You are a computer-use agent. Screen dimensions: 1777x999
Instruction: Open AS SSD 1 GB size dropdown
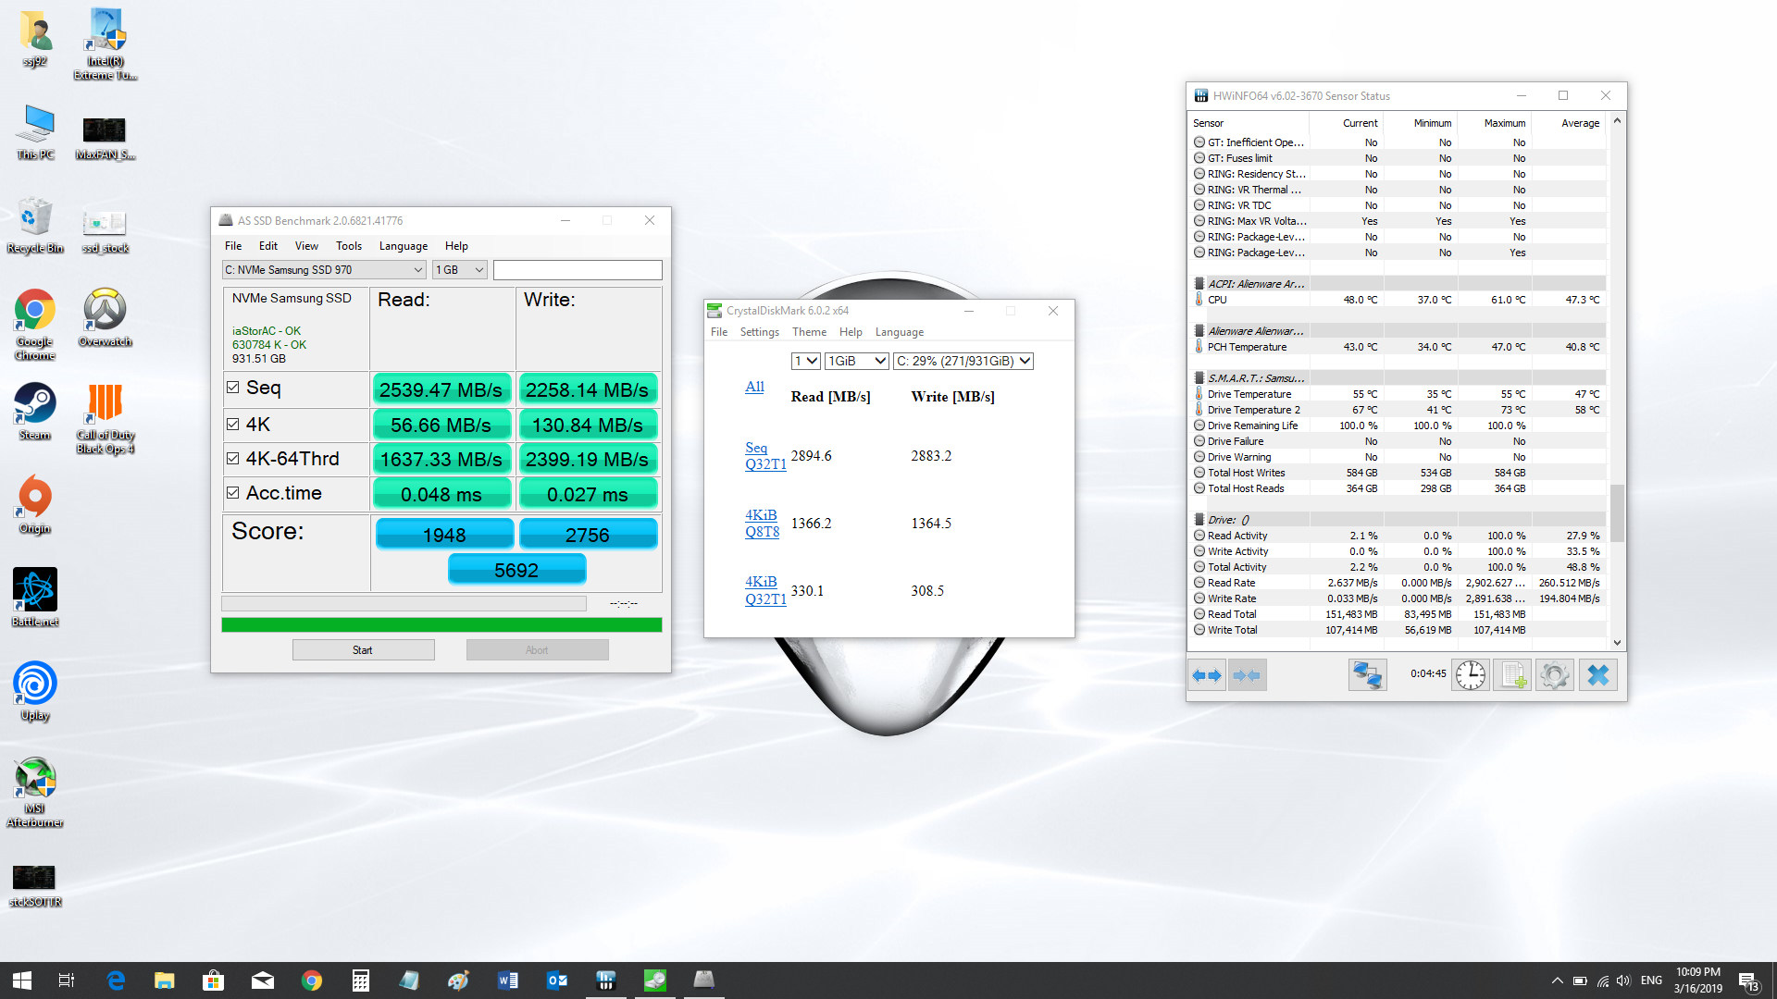click(x=460, y=270)
